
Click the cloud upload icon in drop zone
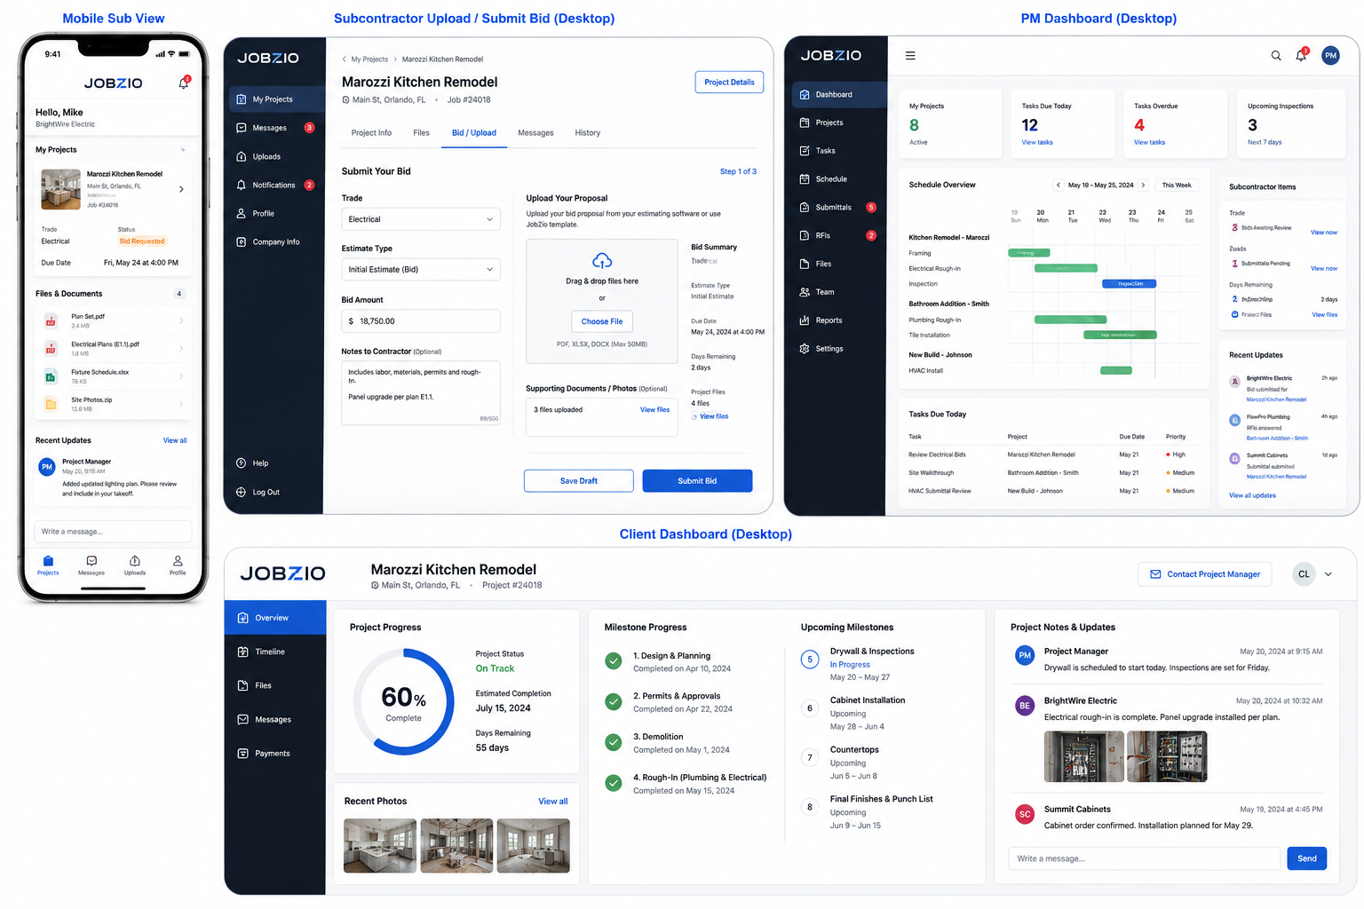[x=602, y=261]
